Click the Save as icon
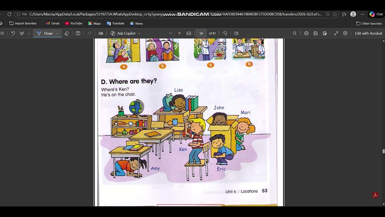385x217 pixels. pyautogui.click(x=325, y=33)
